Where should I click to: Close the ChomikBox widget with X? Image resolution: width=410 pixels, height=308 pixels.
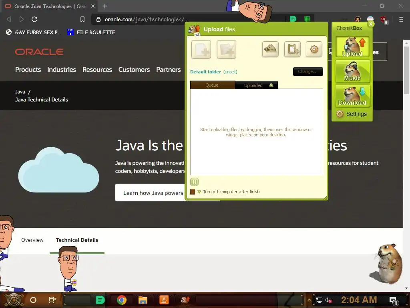(371, 24)
